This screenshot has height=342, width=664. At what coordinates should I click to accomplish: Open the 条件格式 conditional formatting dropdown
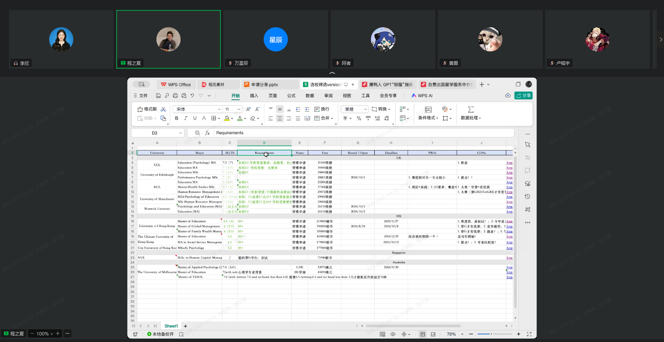(428, 118)
